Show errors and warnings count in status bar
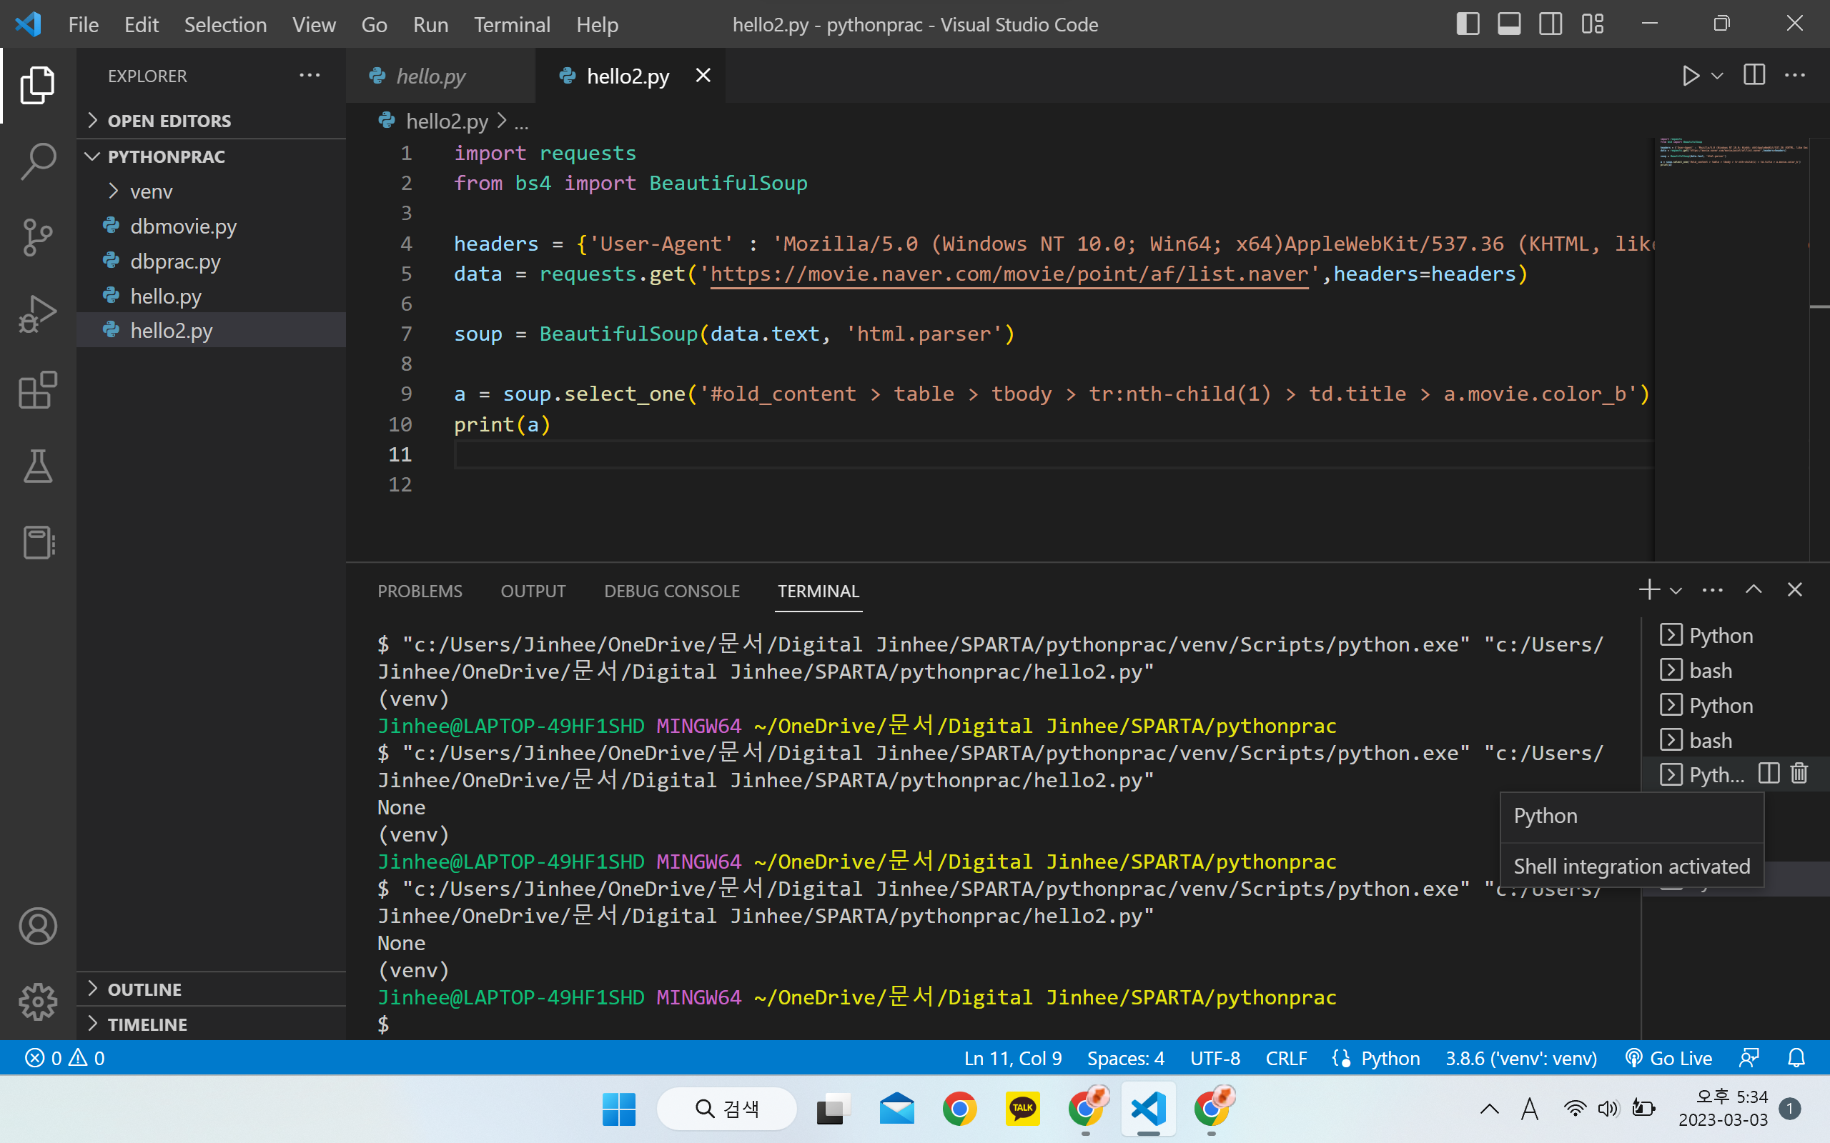 pos(65,1057)
